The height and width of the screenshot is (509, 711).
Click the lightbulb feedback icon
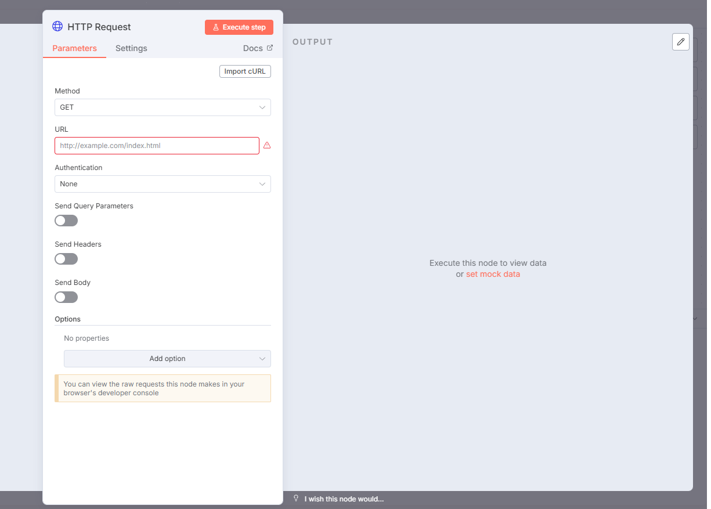tap(296, 499)
